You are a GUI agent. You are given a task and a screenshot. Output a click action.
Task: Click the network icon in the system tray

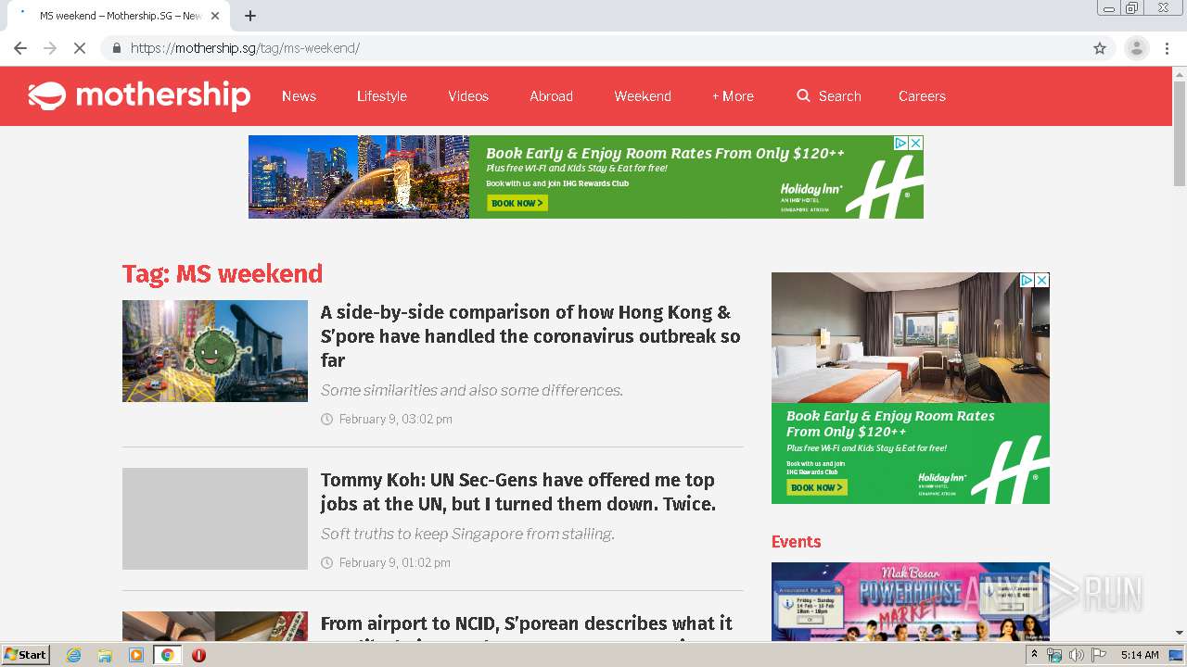click(x=1054, y=655)
